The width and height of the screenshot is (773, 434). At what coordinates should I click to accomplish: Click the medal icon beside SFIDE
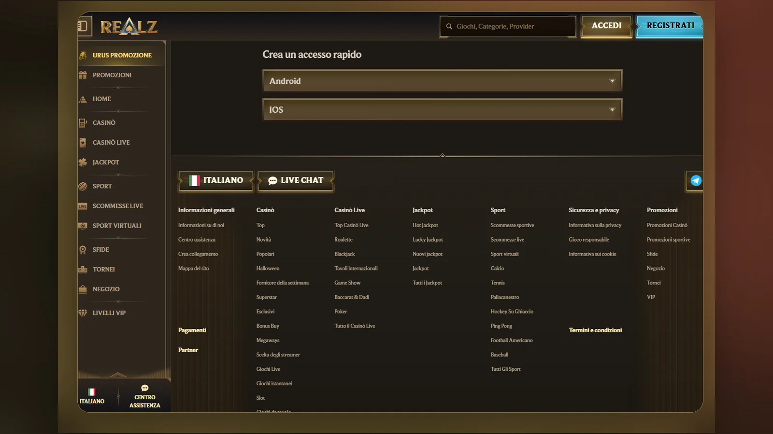(83, 250)
